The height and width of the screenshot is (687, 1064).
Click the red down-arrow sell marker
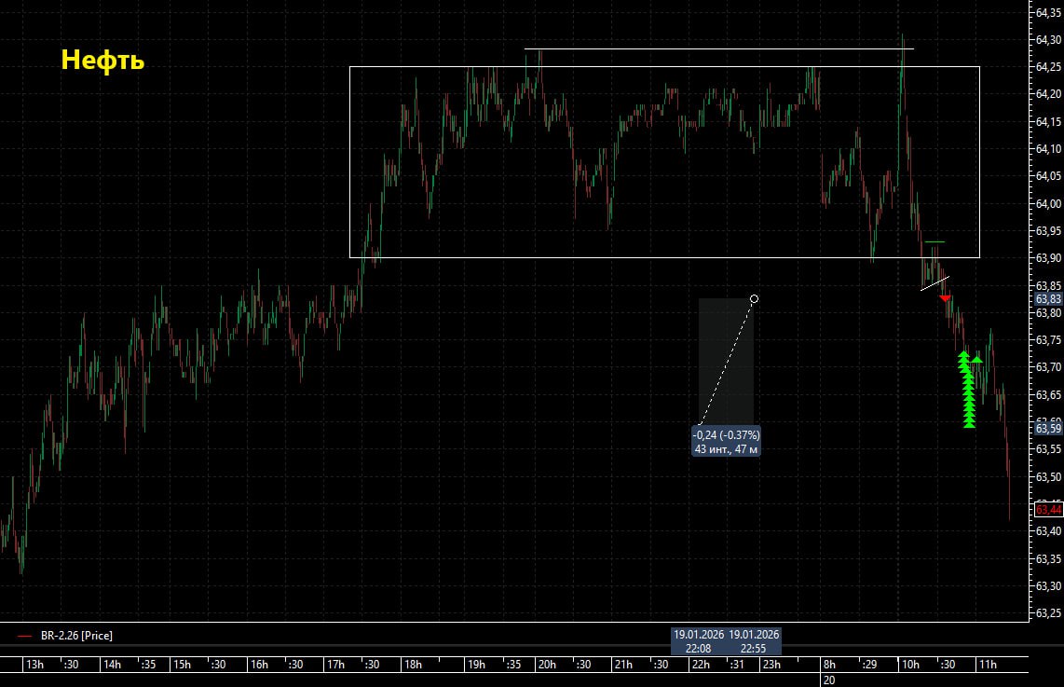tap(945, 298)
